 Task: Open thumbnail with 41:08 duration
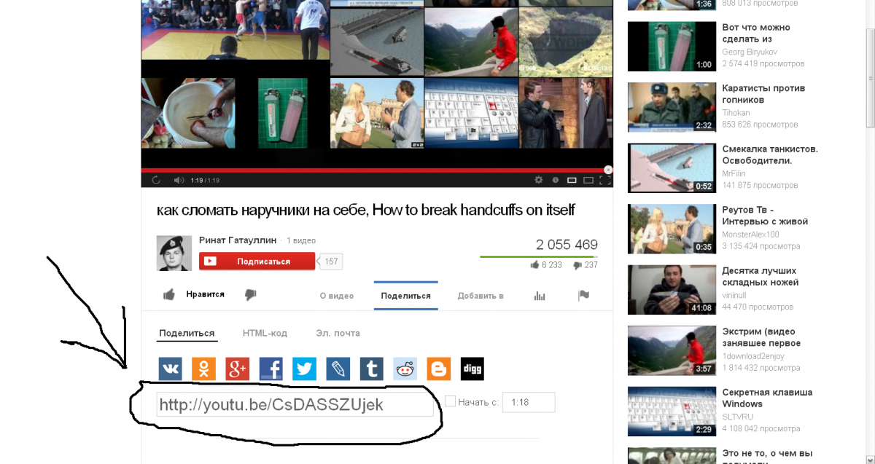(672, 289)
